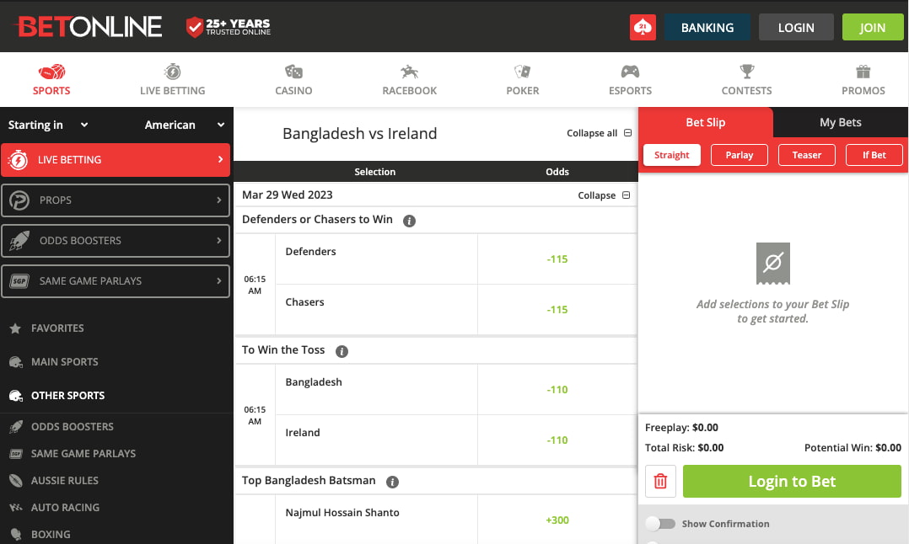This screenshot has height=544, width=909.
Task: Open the American odds format dropdown
Action: (185, 125)
